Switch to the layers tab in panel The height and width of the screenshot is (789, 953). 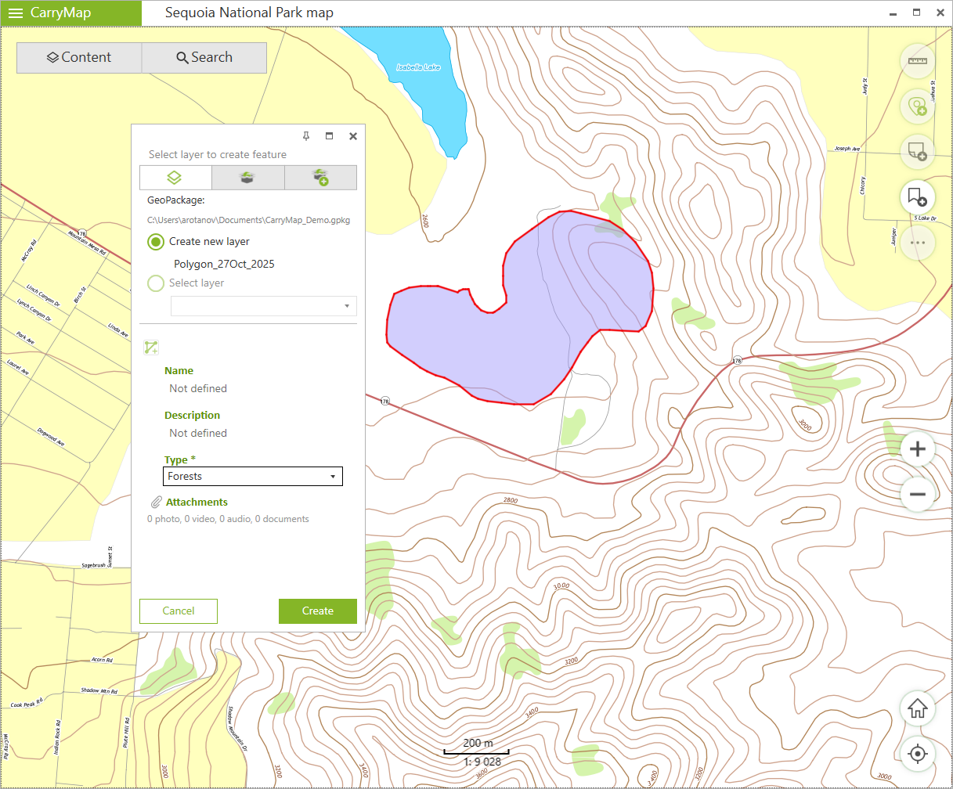click(175, 178)
